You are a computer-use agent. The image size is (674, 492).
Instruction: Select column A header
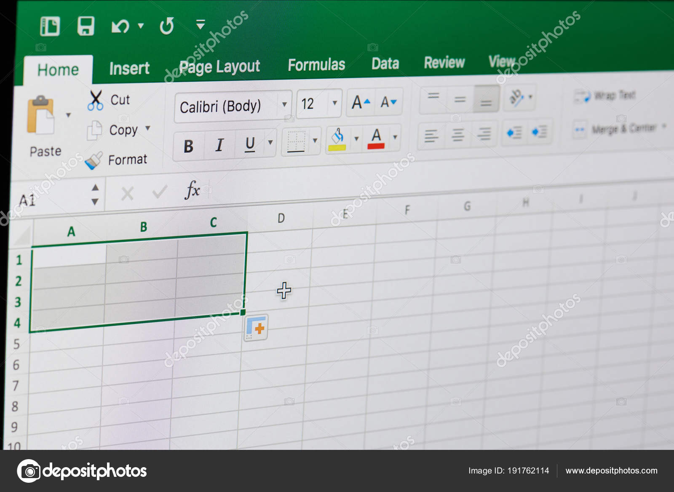[x=71, y=231]
